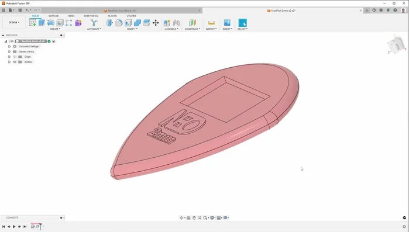Open the Construct dropdown menu
Image resolution: width=409 pixels, height=232 pixels.
pyautogui.click(x=193, y=29)
